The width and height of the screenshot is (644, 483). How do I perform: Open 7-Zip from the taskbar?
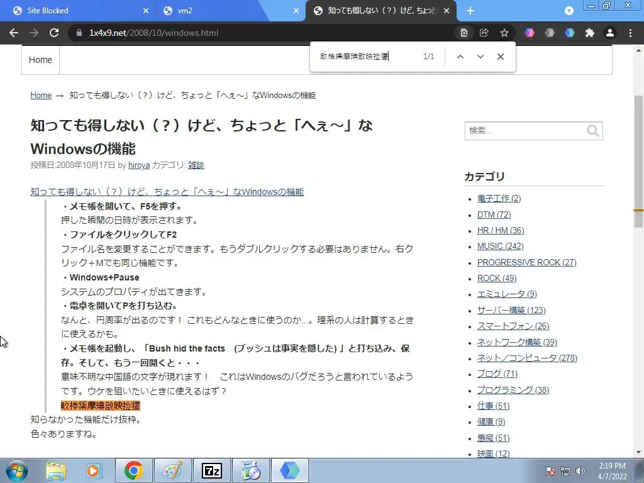[212, 470]
